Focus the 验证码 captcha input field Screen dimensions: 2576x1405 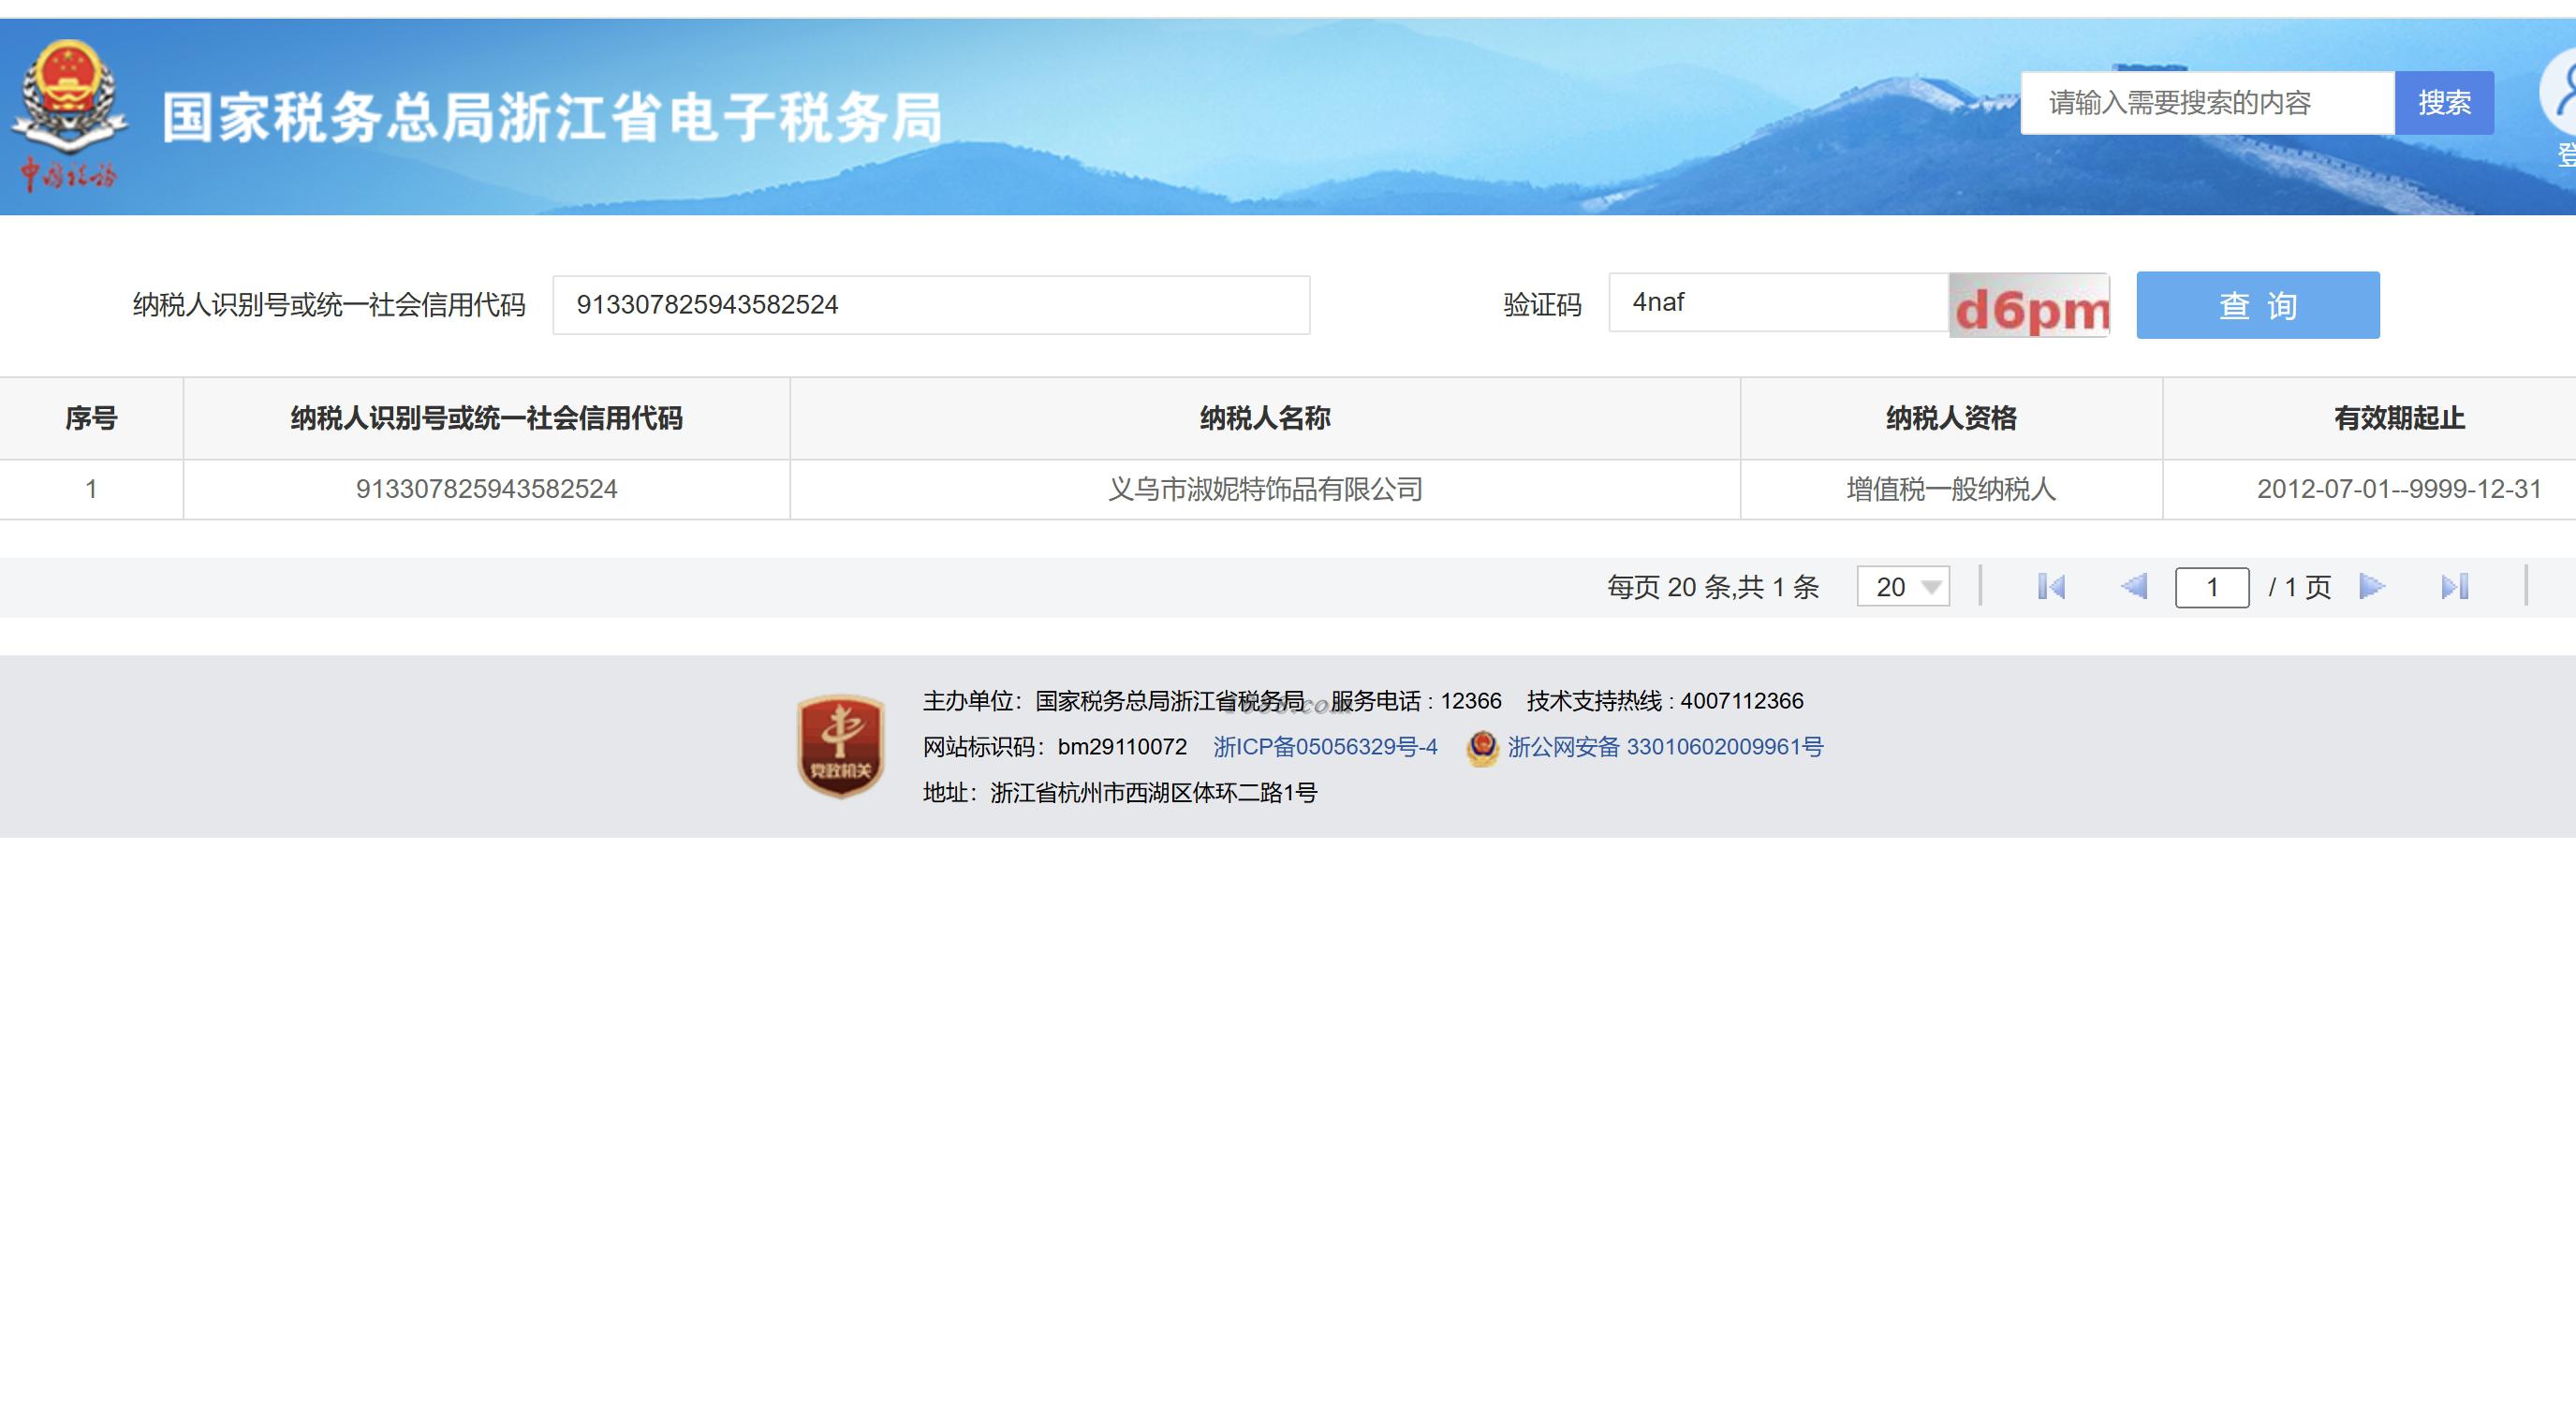tap(1778, 302)
